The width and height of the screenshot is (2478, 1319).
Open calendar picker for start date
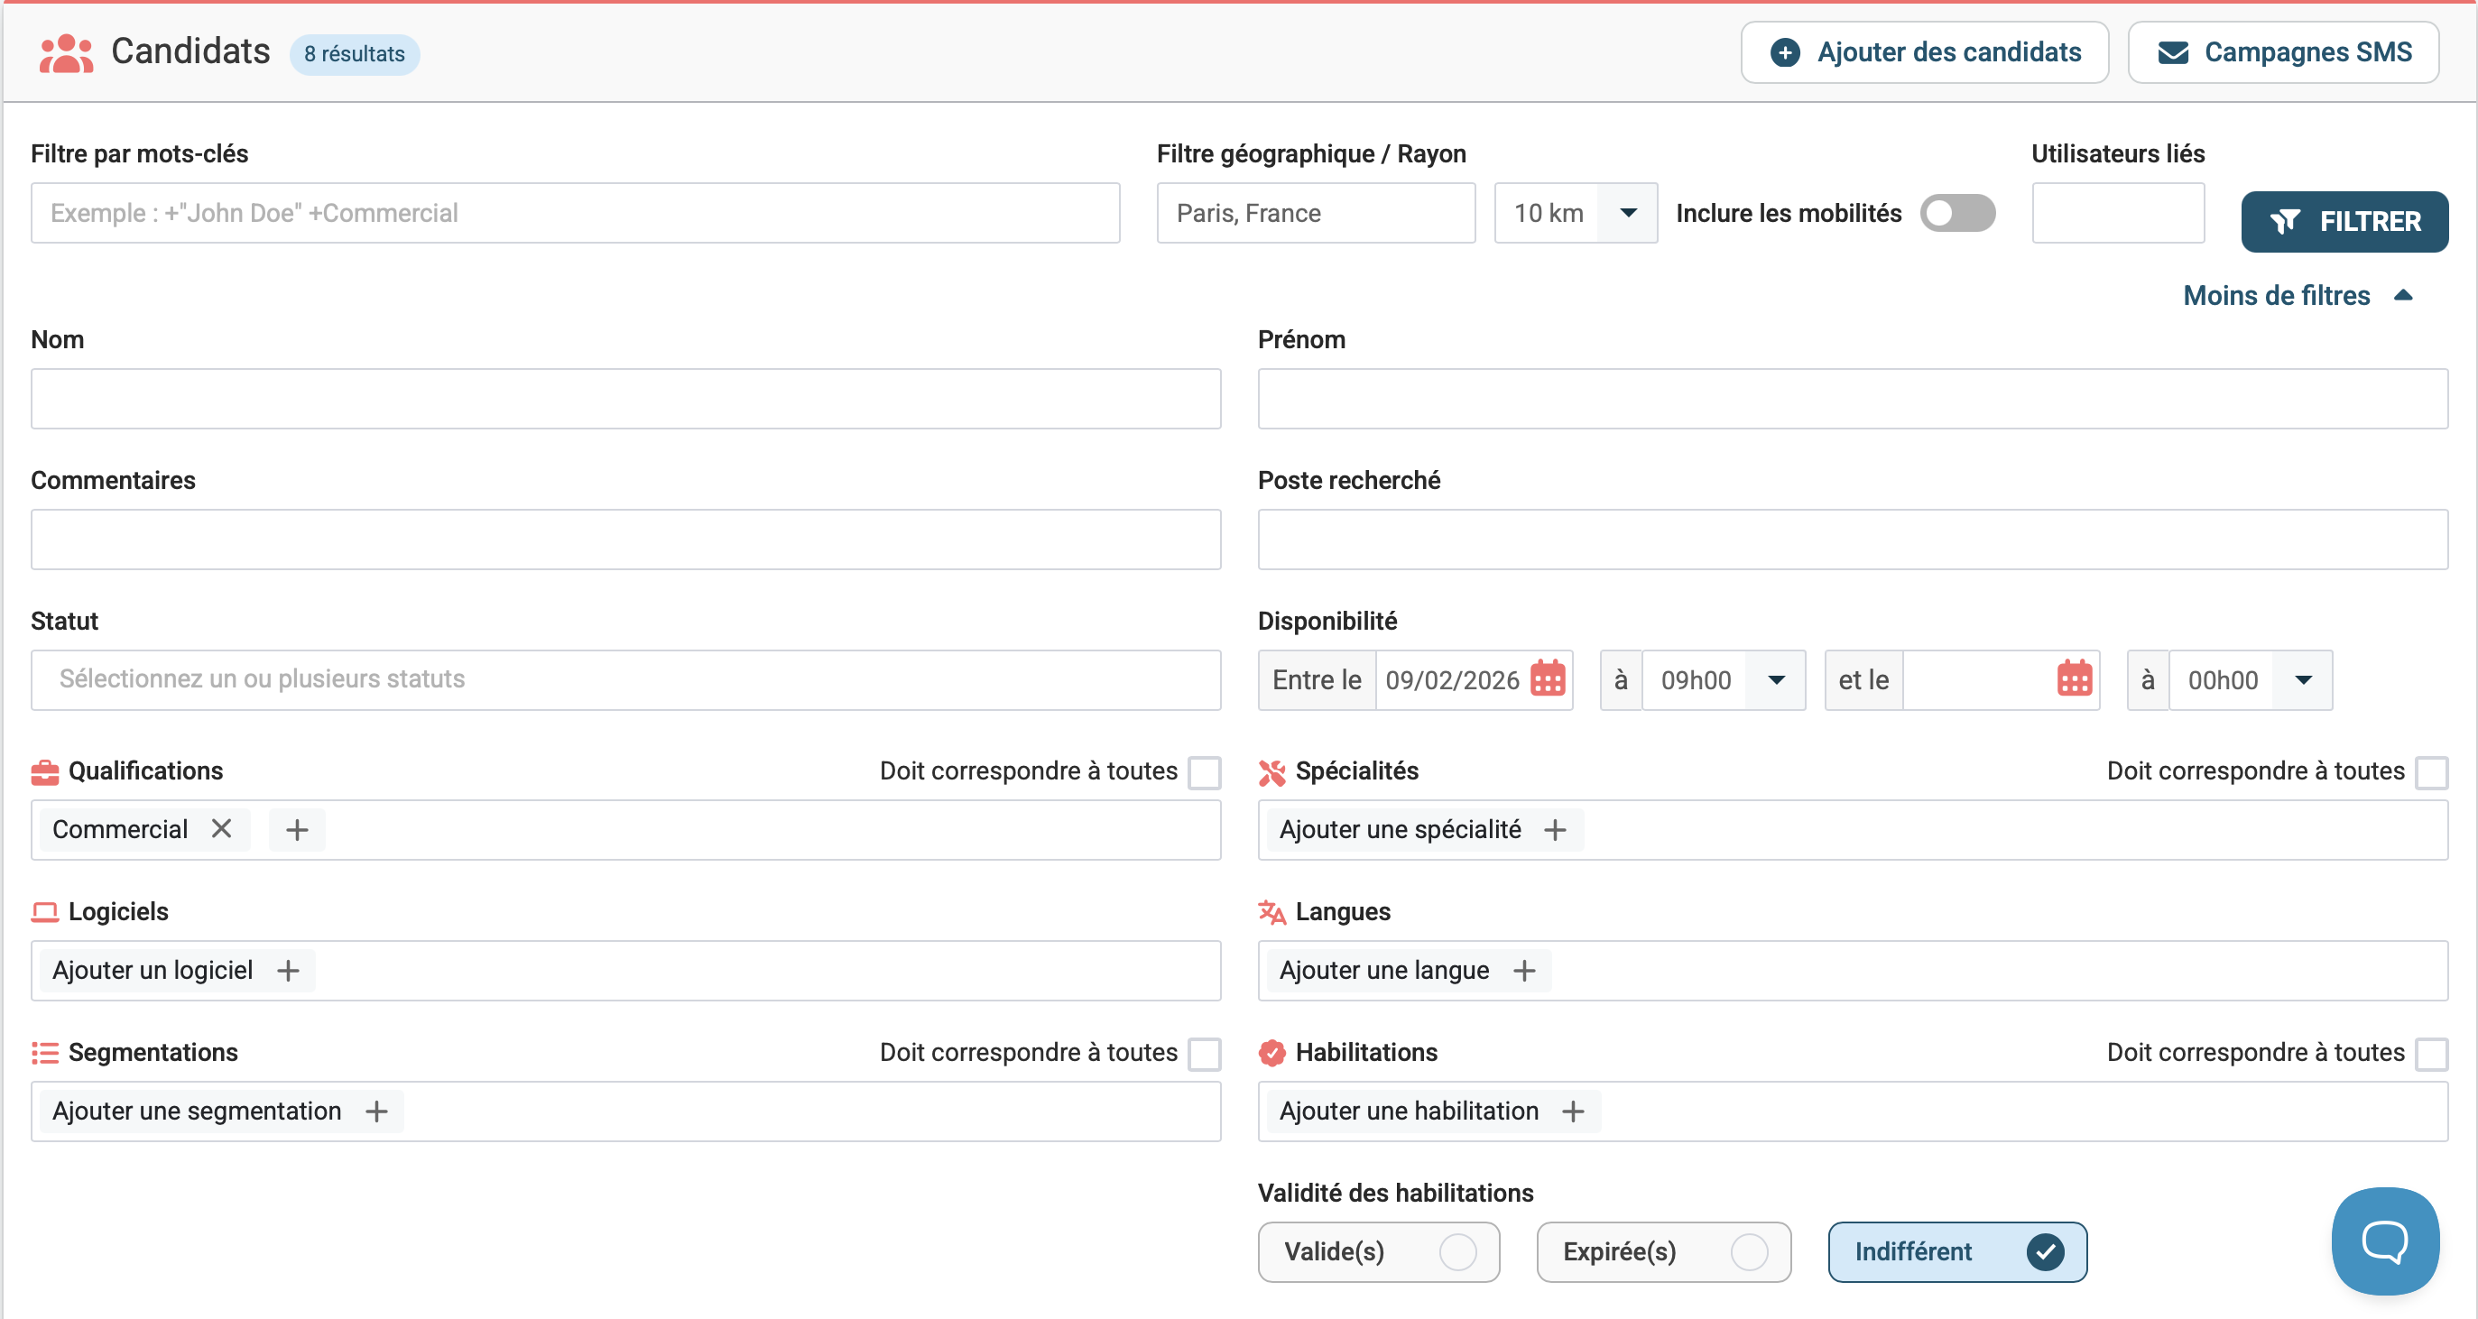pyautogui.click(x=1547, y=679)
